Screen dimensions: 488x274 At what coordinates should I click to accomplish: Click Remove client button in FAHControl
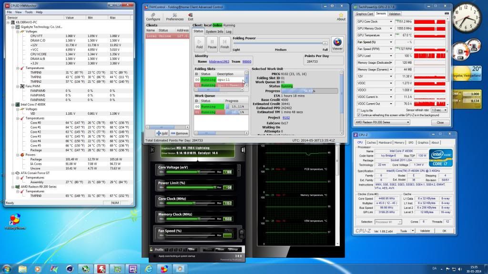(179, 133)
